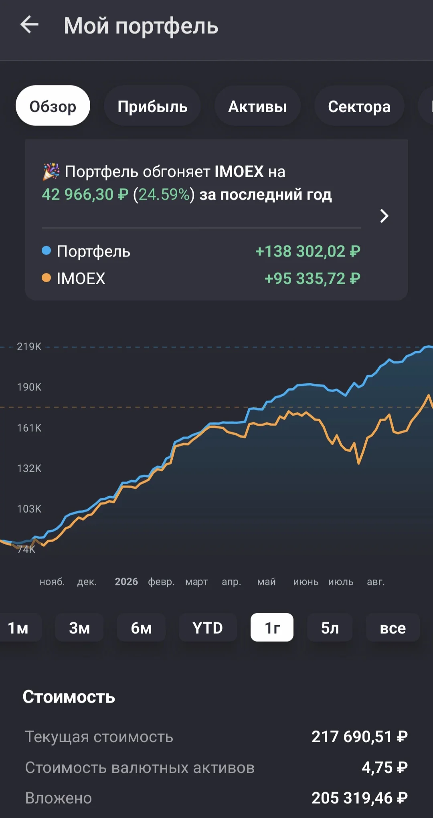
Task: Select the 5л time range
Action: tap(330, 628)
